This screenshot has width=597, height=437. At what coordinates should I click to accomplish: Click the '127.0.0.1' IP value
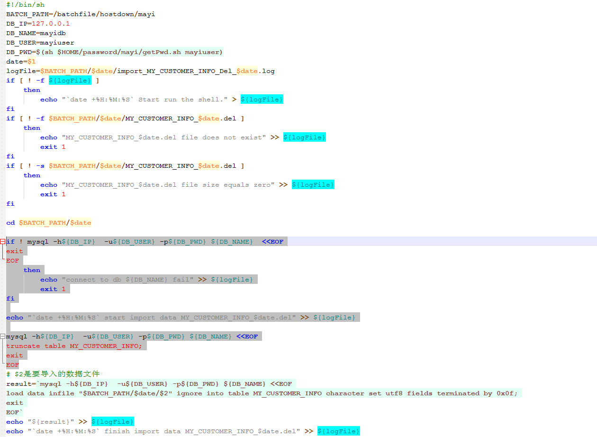click(51, 24)
